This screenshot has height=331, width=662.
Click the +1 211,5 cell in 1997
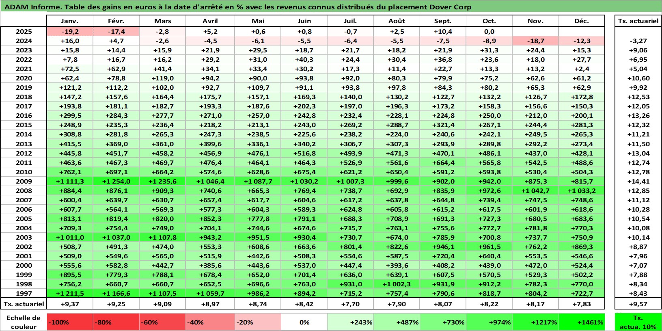coord(70,293)
